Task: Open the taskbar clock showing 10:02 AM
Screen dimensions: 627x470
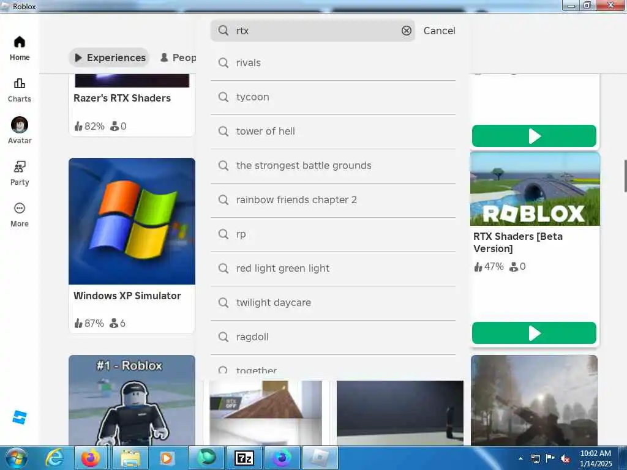Action: [x=596, y=458]
